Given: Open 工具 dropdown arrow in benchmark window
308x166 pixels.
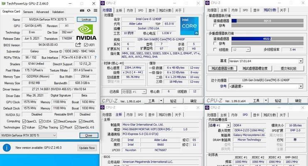Looking at the screenshot, I should click(x=266, y=101).
